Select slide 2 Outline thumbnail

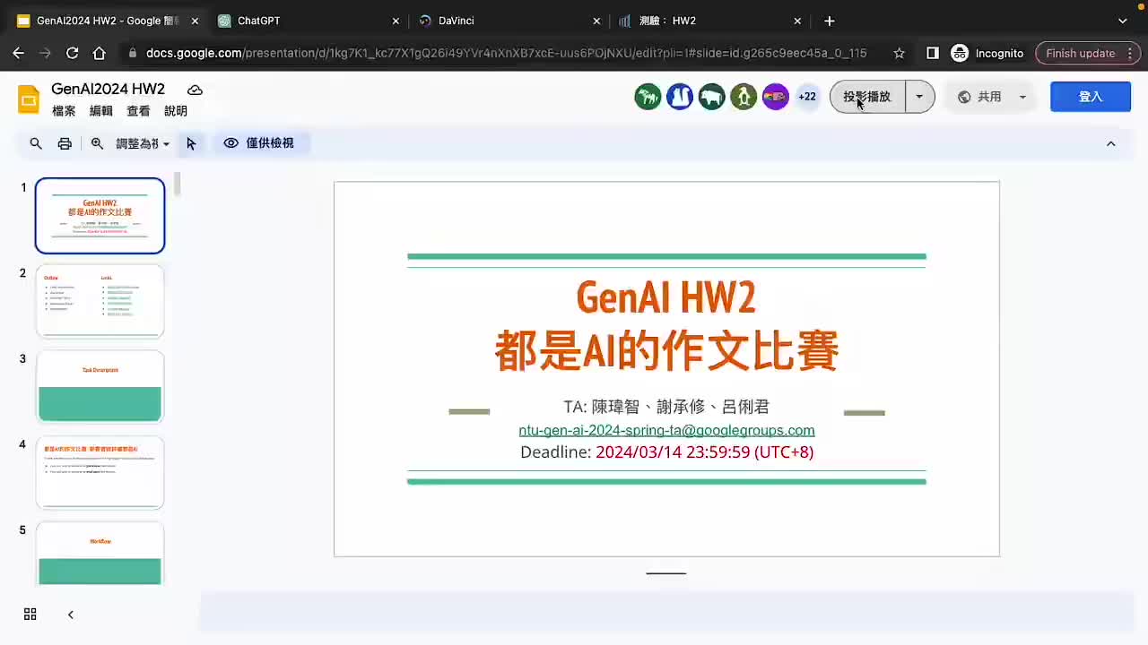tap(100, 301)
